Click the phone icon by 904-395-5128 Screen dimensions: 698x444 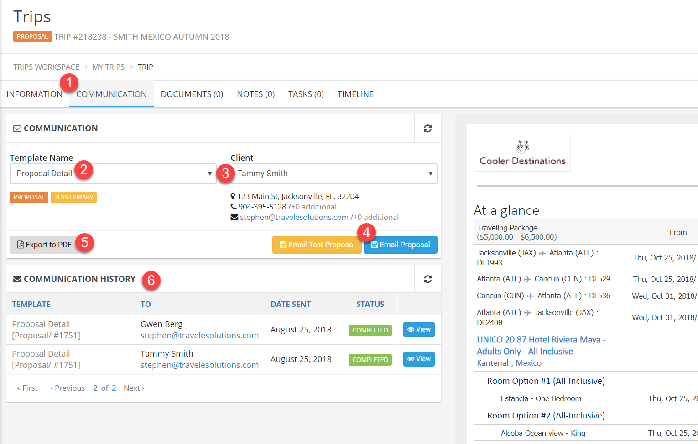234,207
